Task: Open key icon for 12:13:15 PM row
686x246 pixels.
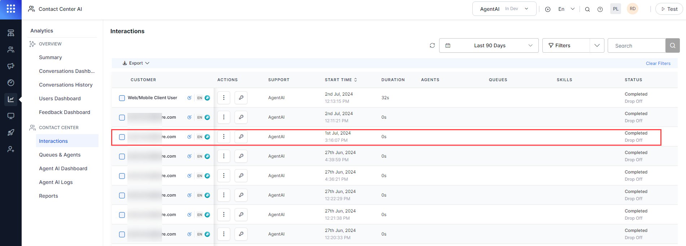Action: point(241,98)
